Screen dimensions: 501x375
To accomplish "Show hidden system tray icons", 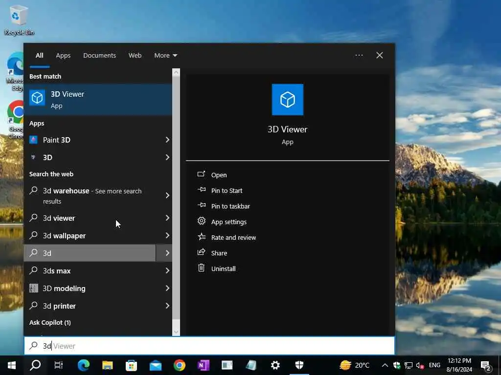I will pos(385,365).
